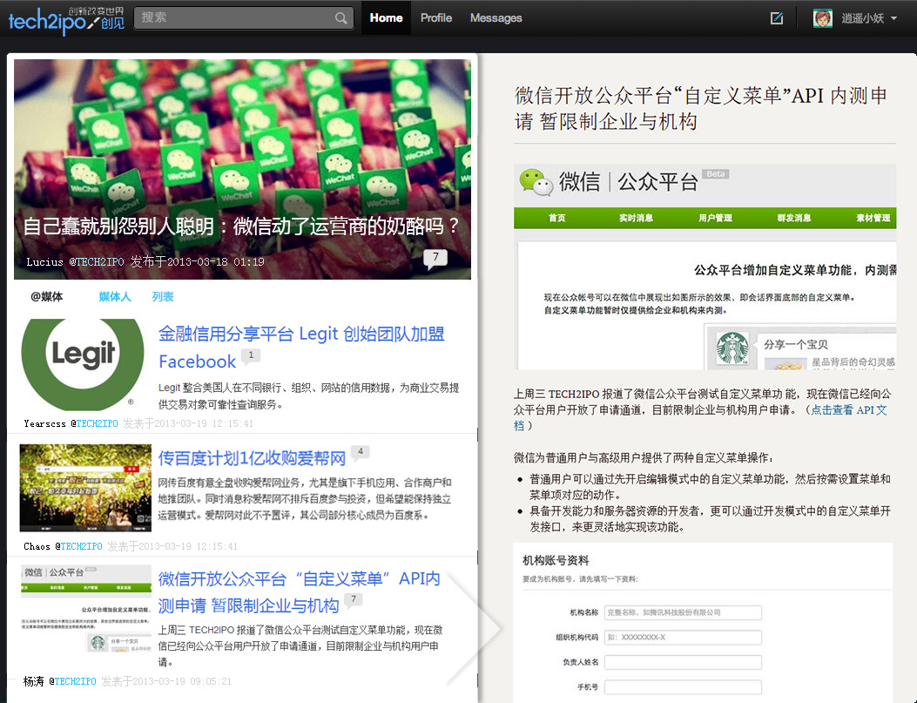
Task: Click comment bubble 7 beside 暂限制企业与机构
Action: 354,599
